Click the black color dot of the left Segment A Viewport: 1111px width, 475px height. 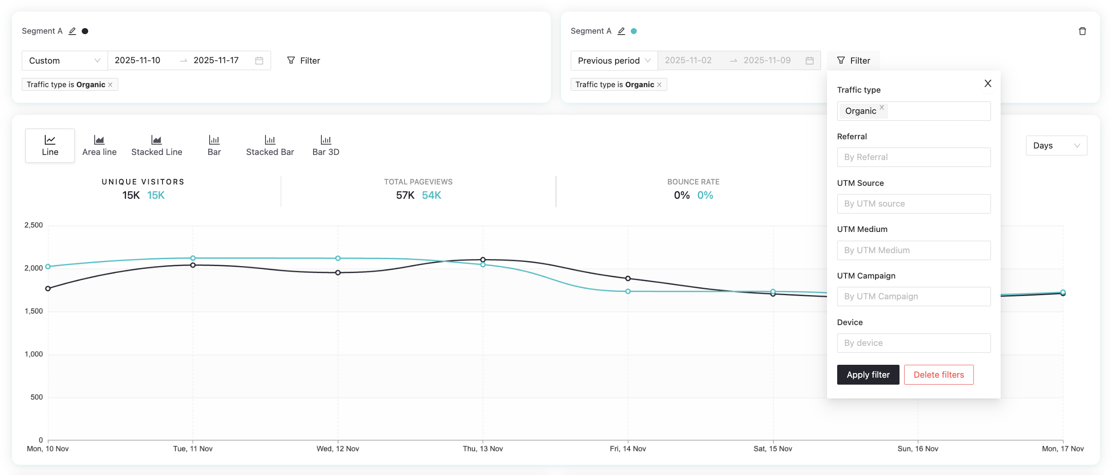(85, 31)
